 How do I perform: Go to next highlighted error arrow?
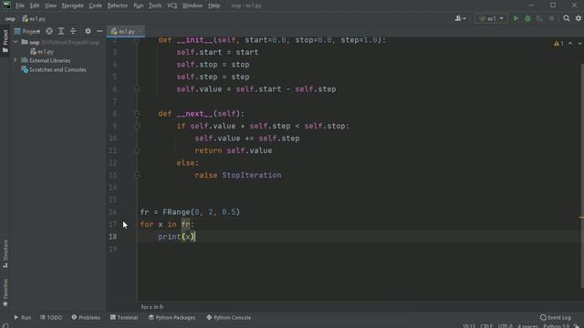[579, 44]
